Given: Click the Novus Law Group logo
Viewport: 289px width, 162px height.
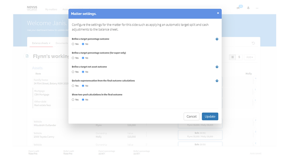Looking at the screenshot, I should [32, 8].
